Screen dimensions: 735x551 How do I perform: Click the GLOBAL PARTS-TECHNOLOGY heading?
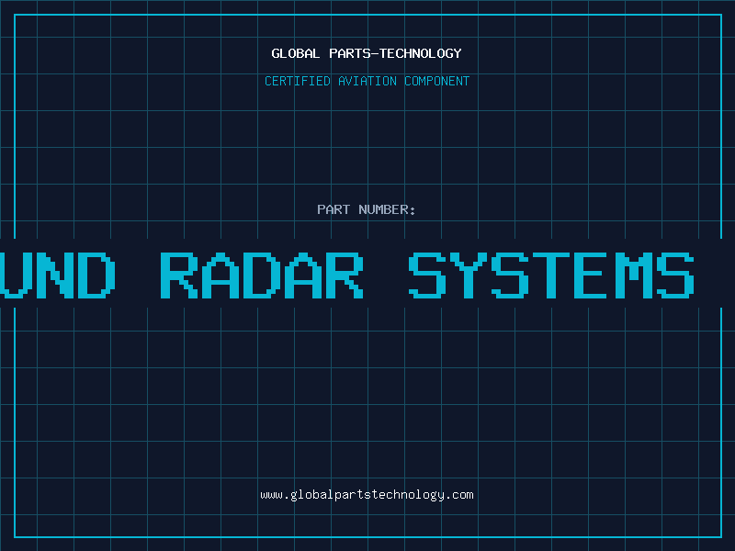pos(367,53)
